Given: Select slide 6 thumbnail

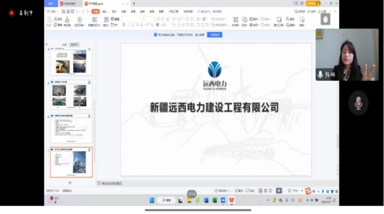Looking at the screenshot, I should point(71,128).
